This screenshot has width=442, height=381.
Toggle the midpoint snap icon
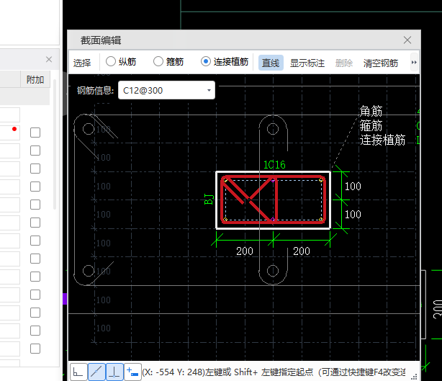pyautogui.click(x=96, y=372)
